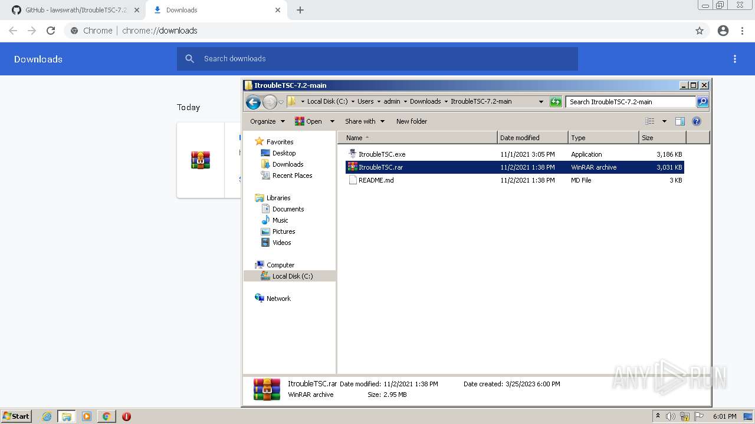Click the Explorer help question-mark icon
The height and width of the screenshot is (424, 755).
[697, 121]
